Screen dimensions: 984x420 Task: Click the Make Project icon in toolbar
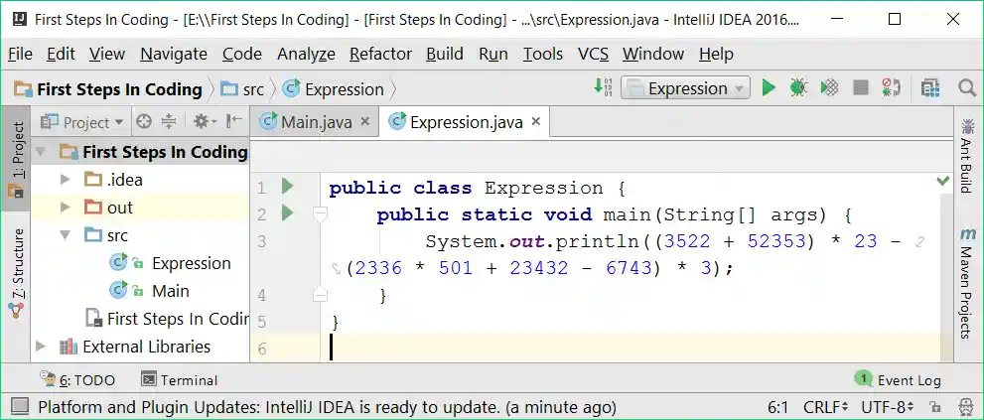(603, 87)
